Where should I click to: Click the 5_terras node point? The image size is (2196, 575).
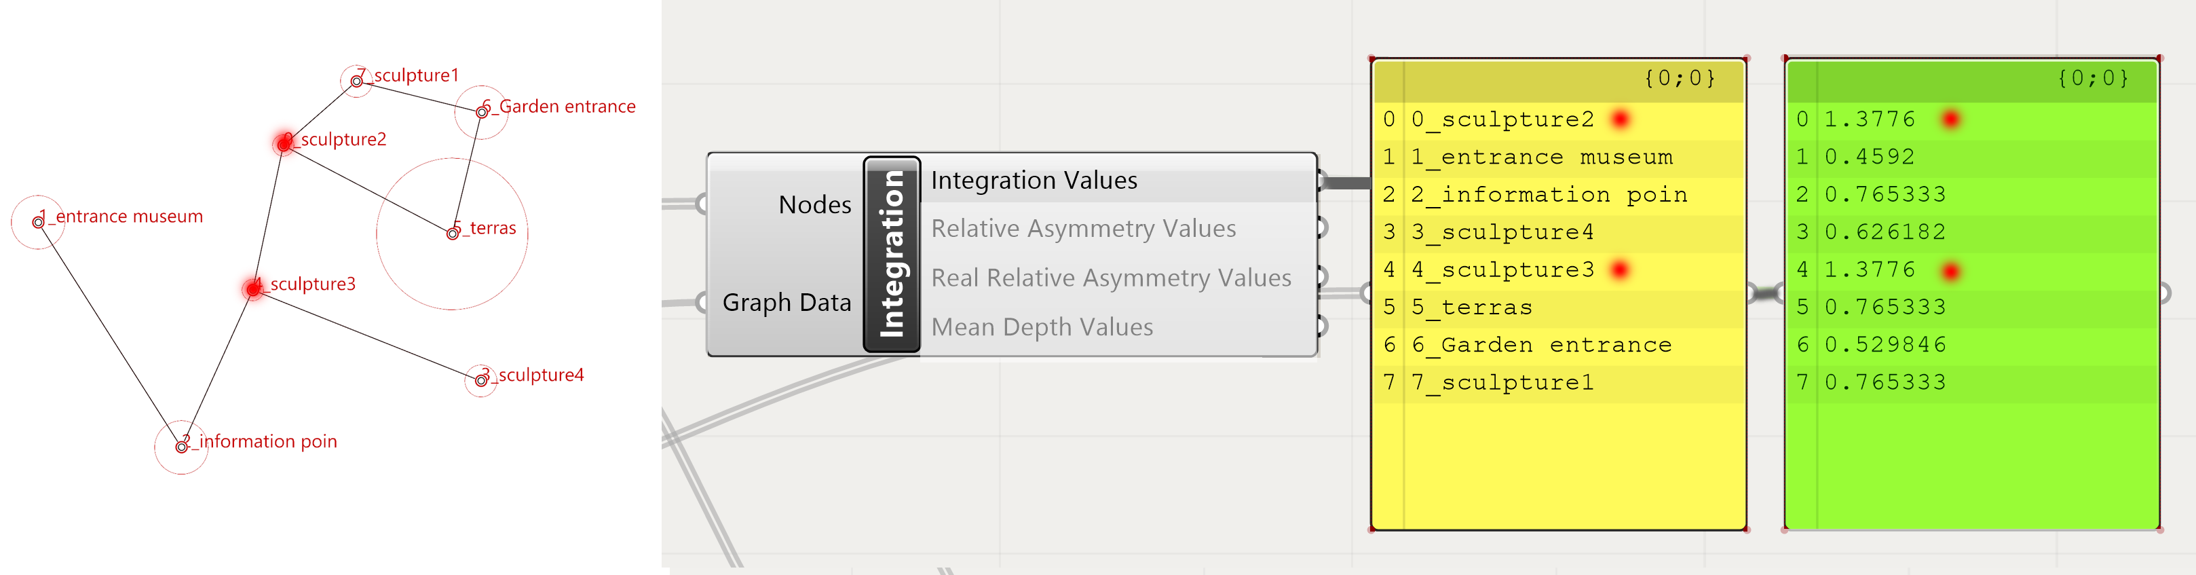pos(453,233)
